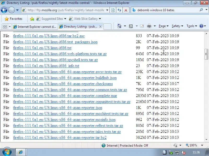Open Web Slice Gallery link
The image size is (209, 156).
click(x=85, y=19)
